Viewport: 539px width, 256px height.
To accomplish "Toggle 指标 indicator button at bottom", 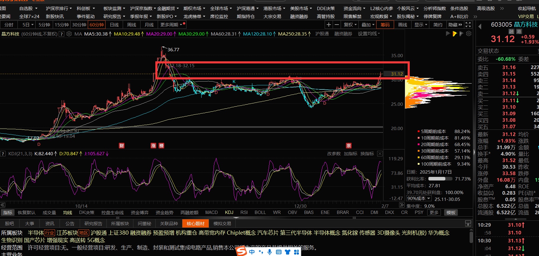I will pos(8,212).
